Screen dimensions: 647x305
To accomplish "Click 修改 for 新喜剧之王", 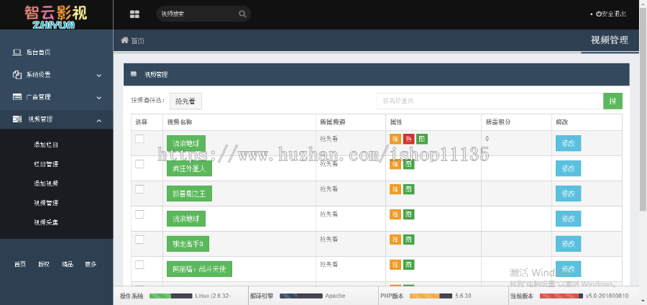I will click(568, 194).
